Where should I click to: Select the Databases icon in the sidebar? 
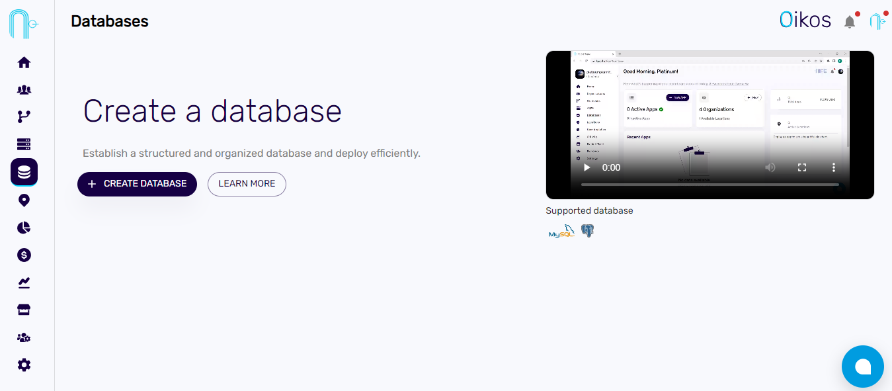point(24,171)
